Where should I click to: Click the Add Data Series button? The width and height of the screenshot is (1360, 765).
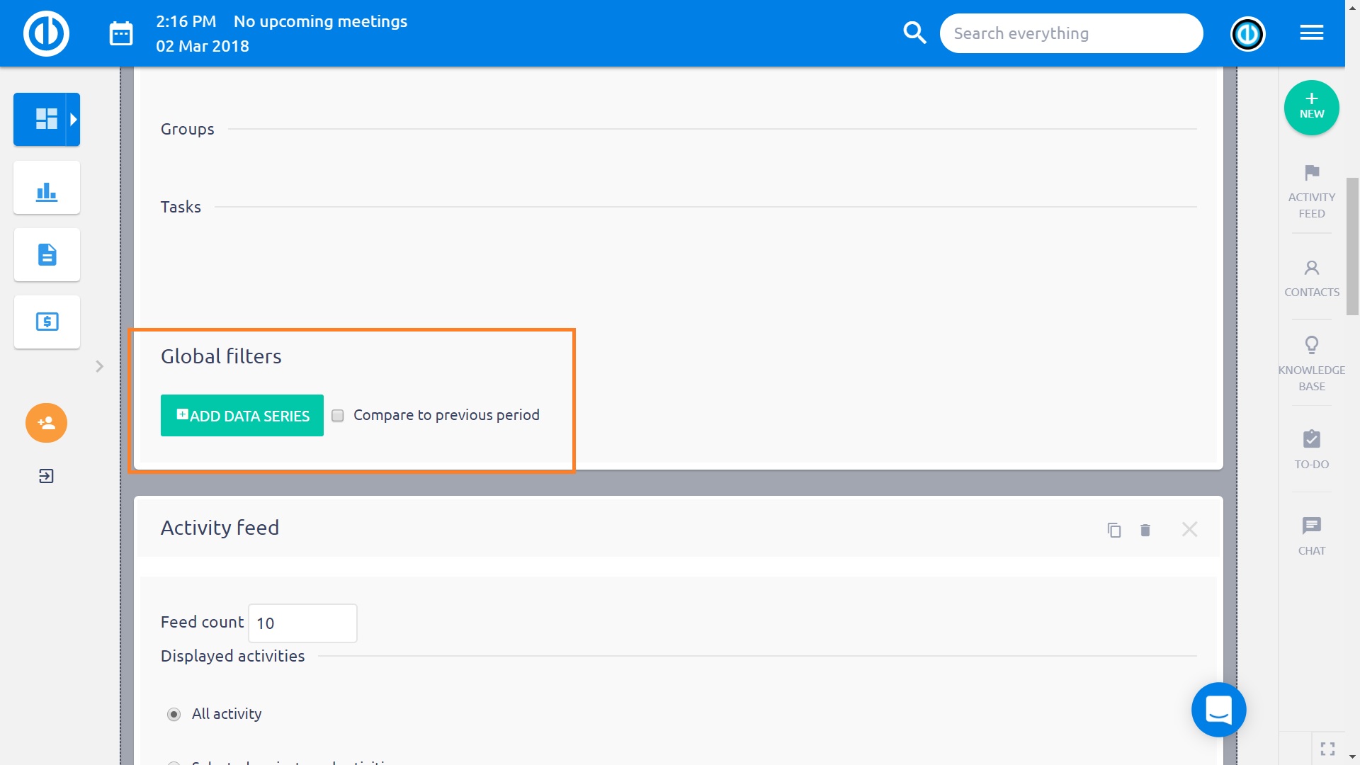[242, 416]
